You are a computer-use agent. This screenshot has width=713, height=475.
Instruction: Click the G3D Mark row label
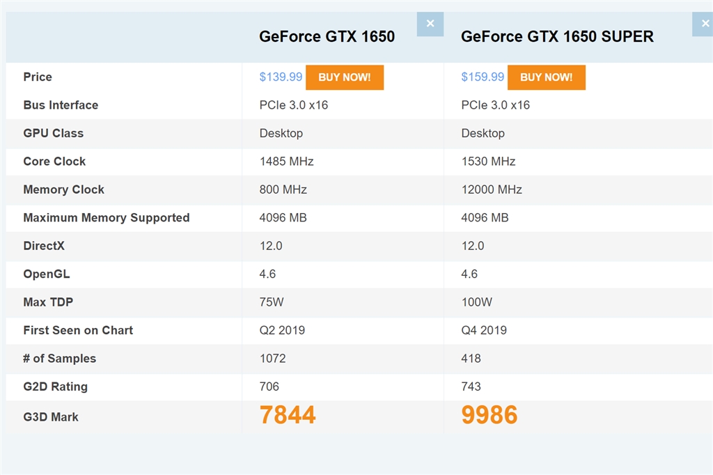point(51,417)
